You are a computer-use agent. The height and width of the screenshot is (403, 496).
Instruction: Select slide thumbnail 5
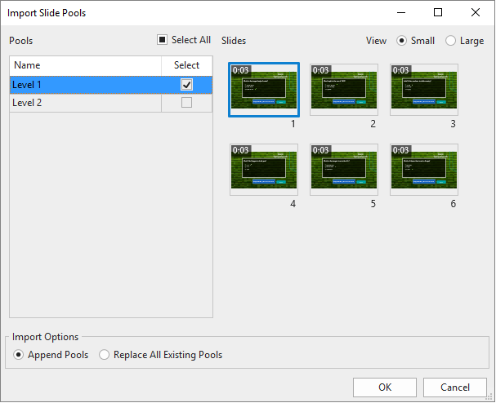click(x=344, y=170)
